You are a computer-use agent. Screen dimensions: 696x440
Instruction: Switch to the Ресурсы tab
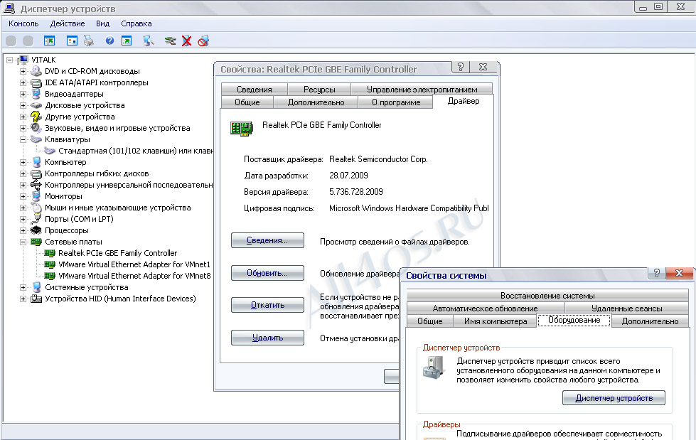[x=319, y=90]
